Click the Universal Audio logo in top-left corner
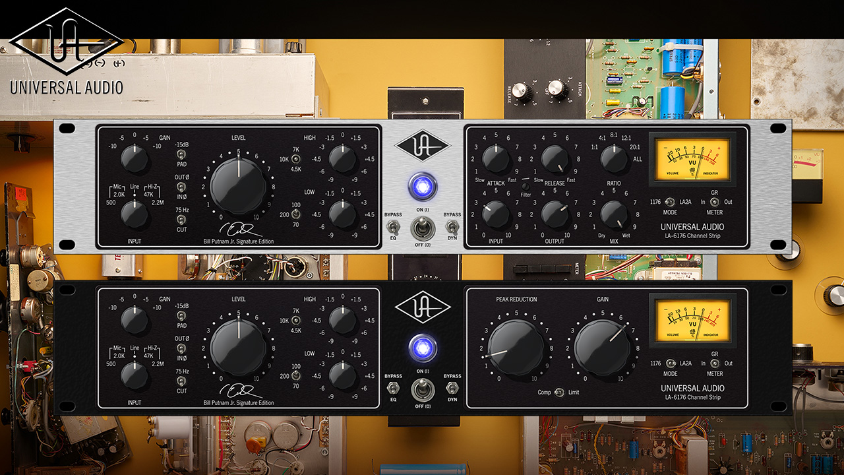The height and width of the screenshot is (475, 844). [x=66, y=49]
